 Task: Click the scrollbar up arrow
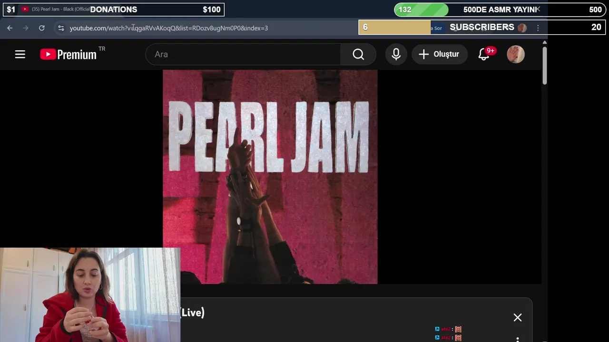point(544,43)
